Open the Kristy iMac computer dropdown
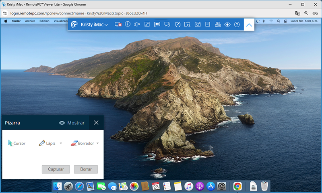Viewport: 322px width, 193px height. coord(92,24)
